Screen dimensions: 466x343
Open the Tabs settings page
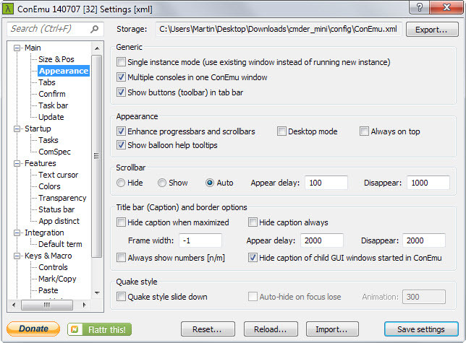click(x=47, y=82)
